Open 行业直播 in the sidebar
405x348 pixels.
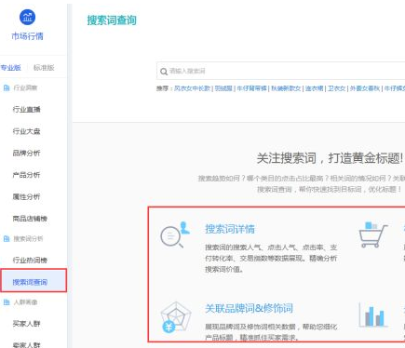point(26,109)
